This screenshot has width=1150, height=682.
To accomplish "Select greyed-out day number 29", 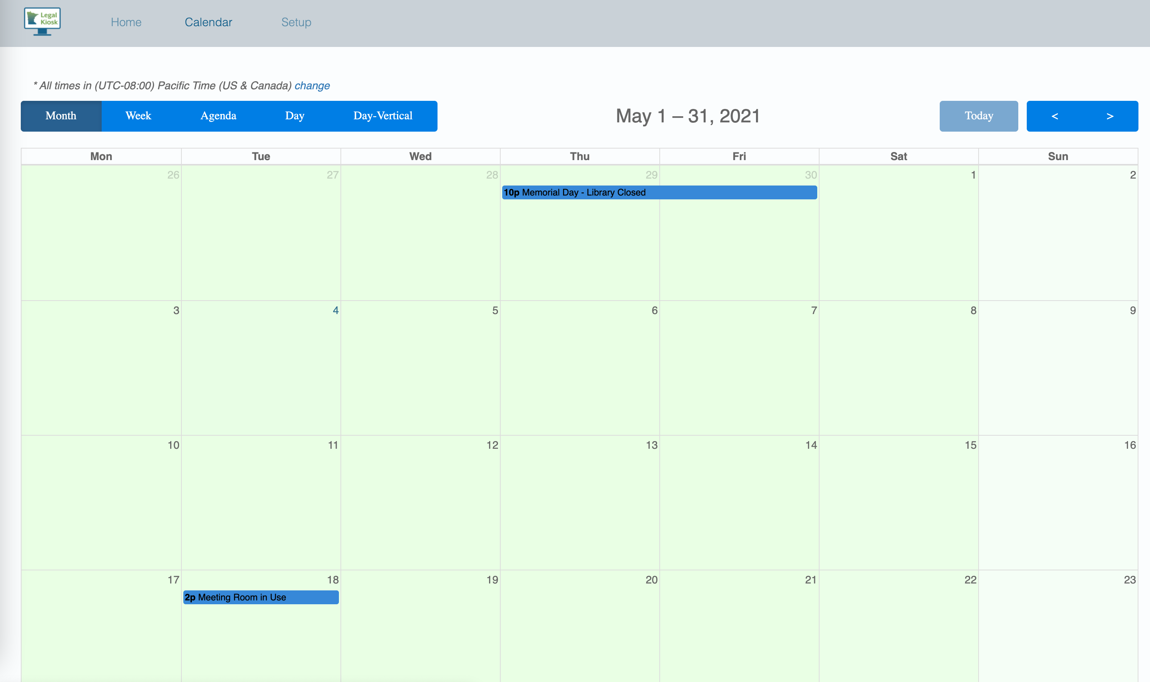I will pyautogui.click(x=652, y=175).
